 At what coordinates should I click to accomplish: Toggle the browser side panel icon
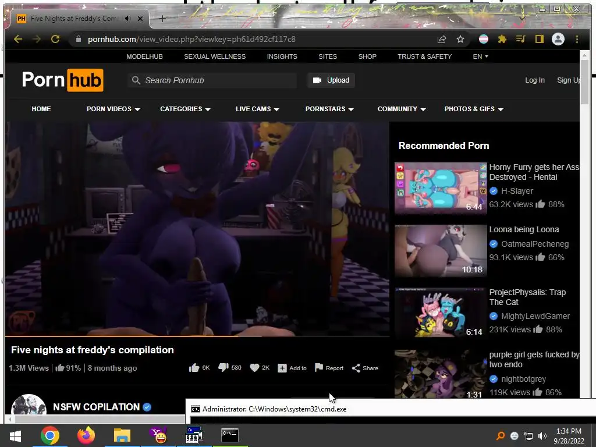click(x=540, y=39)
